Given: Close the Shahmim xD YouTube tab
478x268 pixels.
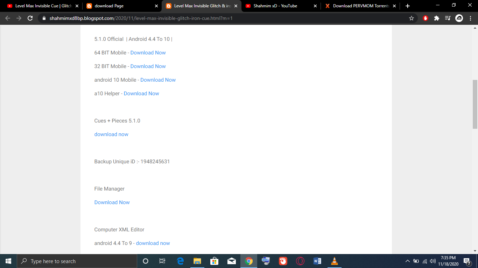Looking at the screenshot, I should click(x=315, y=6).
